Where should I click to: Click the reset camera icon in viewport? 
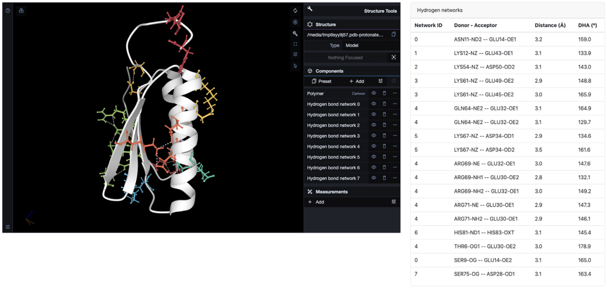[296, 11]
